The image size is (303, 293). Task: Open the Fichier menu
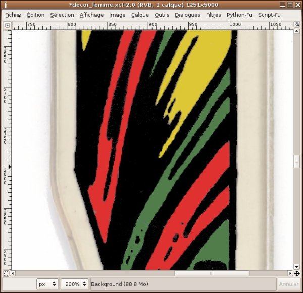tap(14, 15)
